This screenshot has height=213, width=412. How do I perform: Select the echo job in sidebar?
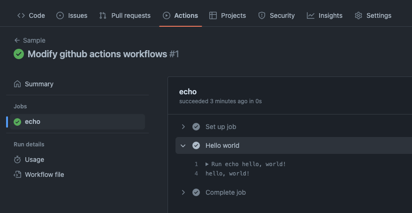point(32,122)
